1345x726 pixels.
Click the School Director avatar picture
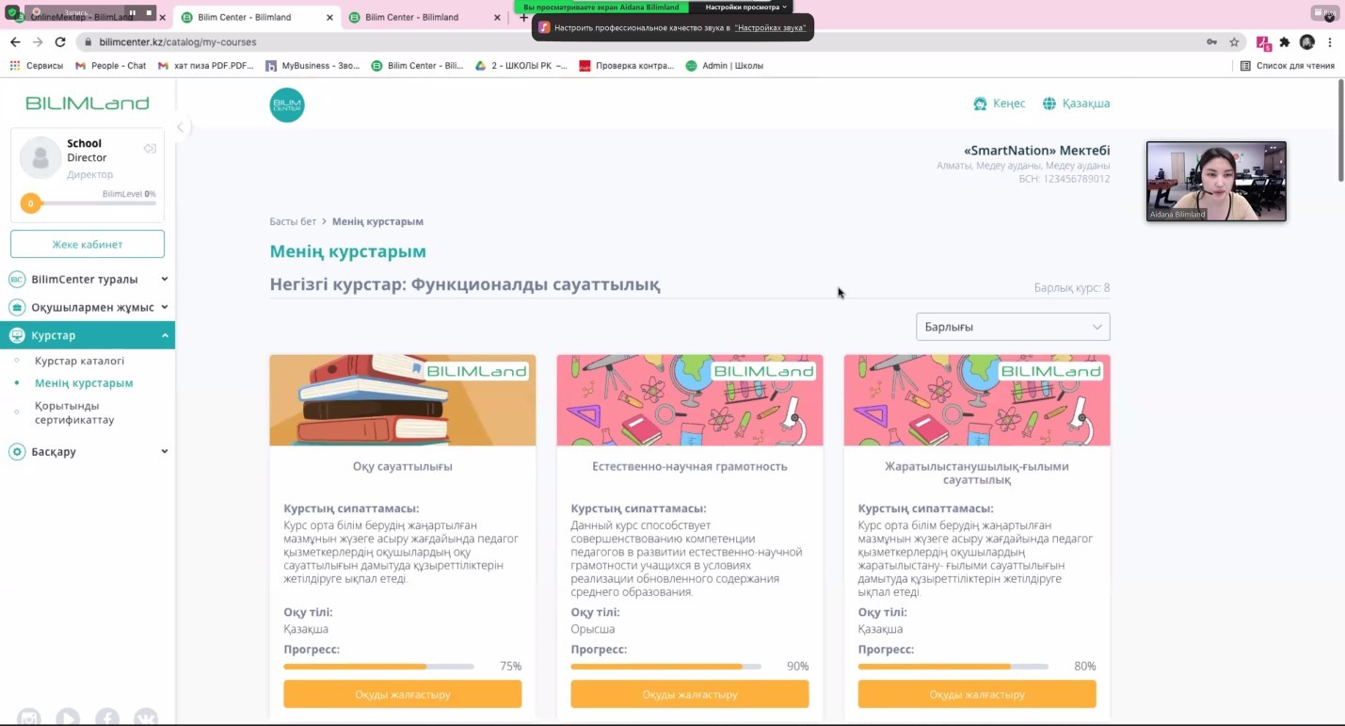(x=40, y=157)
